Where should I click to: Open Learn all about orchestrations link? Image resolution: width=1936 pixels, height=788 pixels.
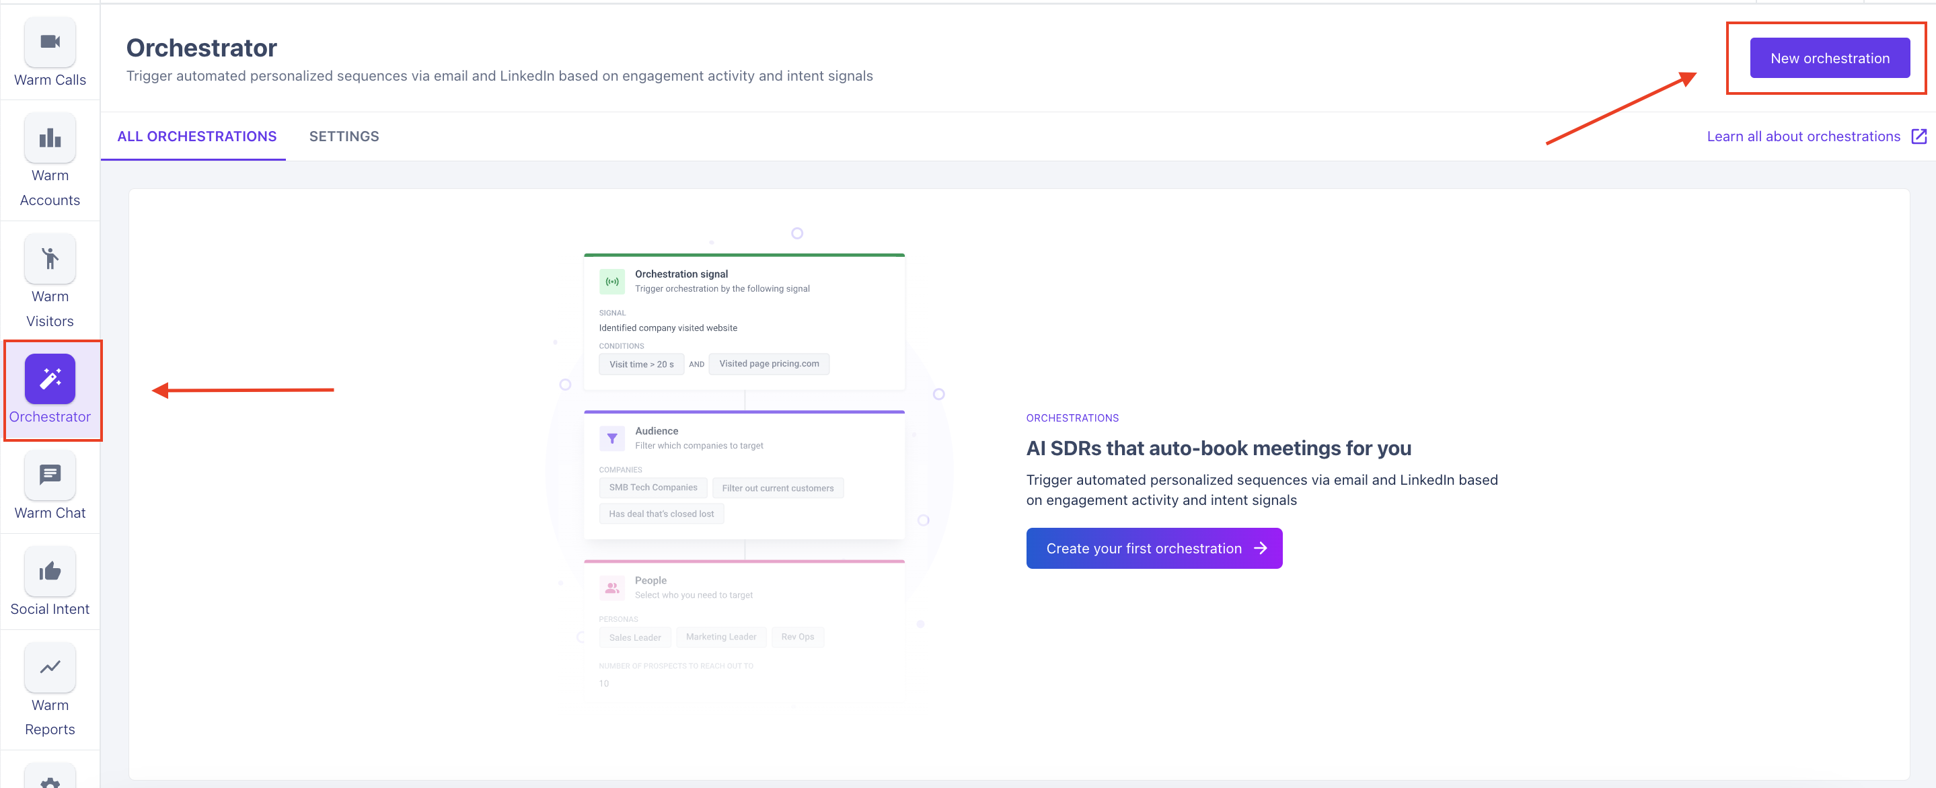[1802, 136]
